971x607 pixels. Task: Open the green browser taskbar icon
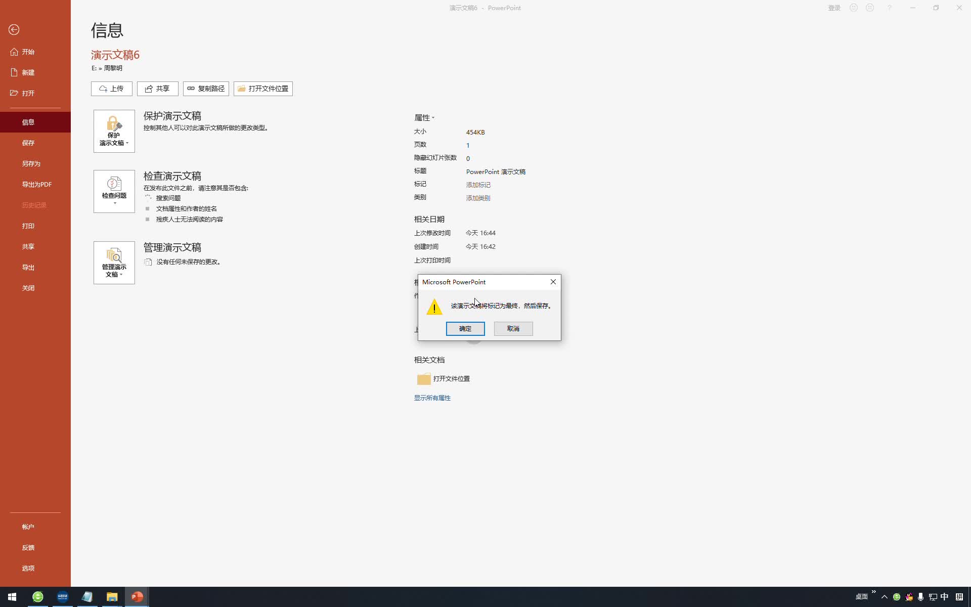[x=38, y=597]
